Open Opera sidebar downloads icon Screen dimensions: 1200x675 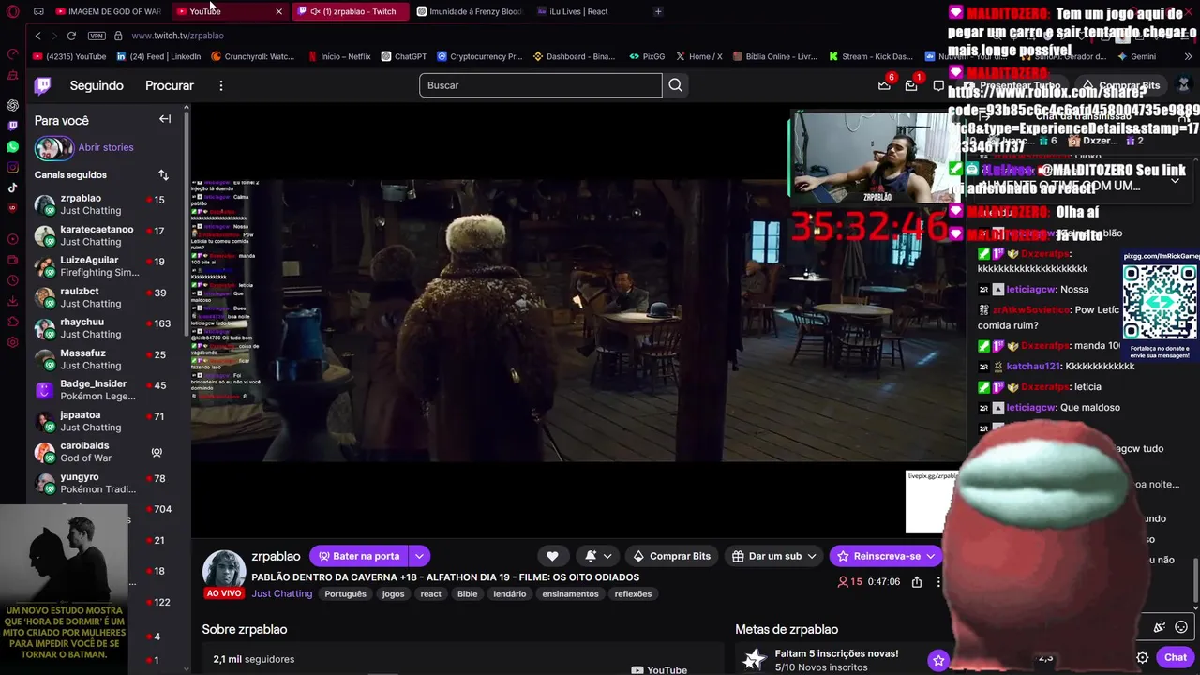click(x=13, y=301)
